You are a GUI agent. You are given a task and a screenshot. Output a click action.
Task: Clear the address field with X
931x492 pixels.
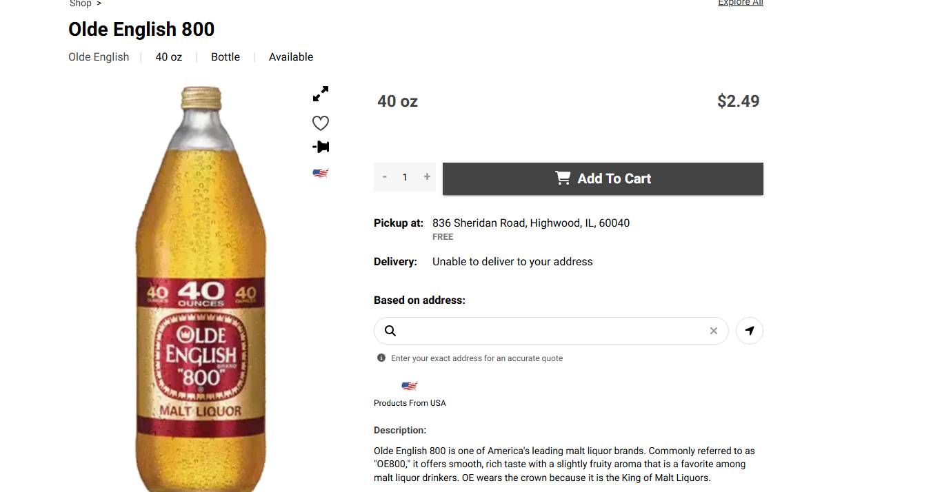[x=714, y=331]
